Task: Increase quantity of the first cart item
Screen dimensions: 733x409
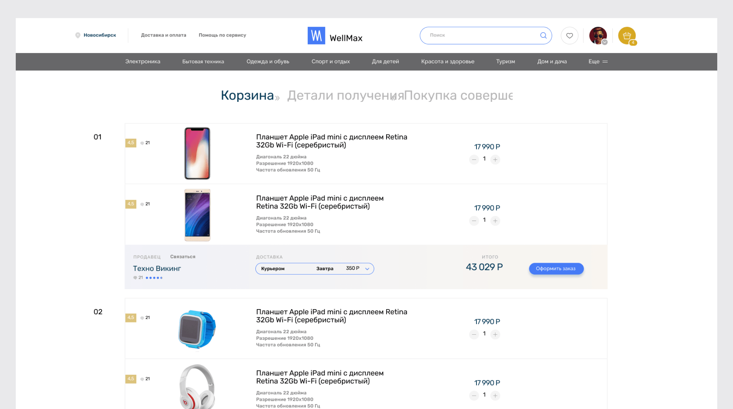Action: coord(495,159)
